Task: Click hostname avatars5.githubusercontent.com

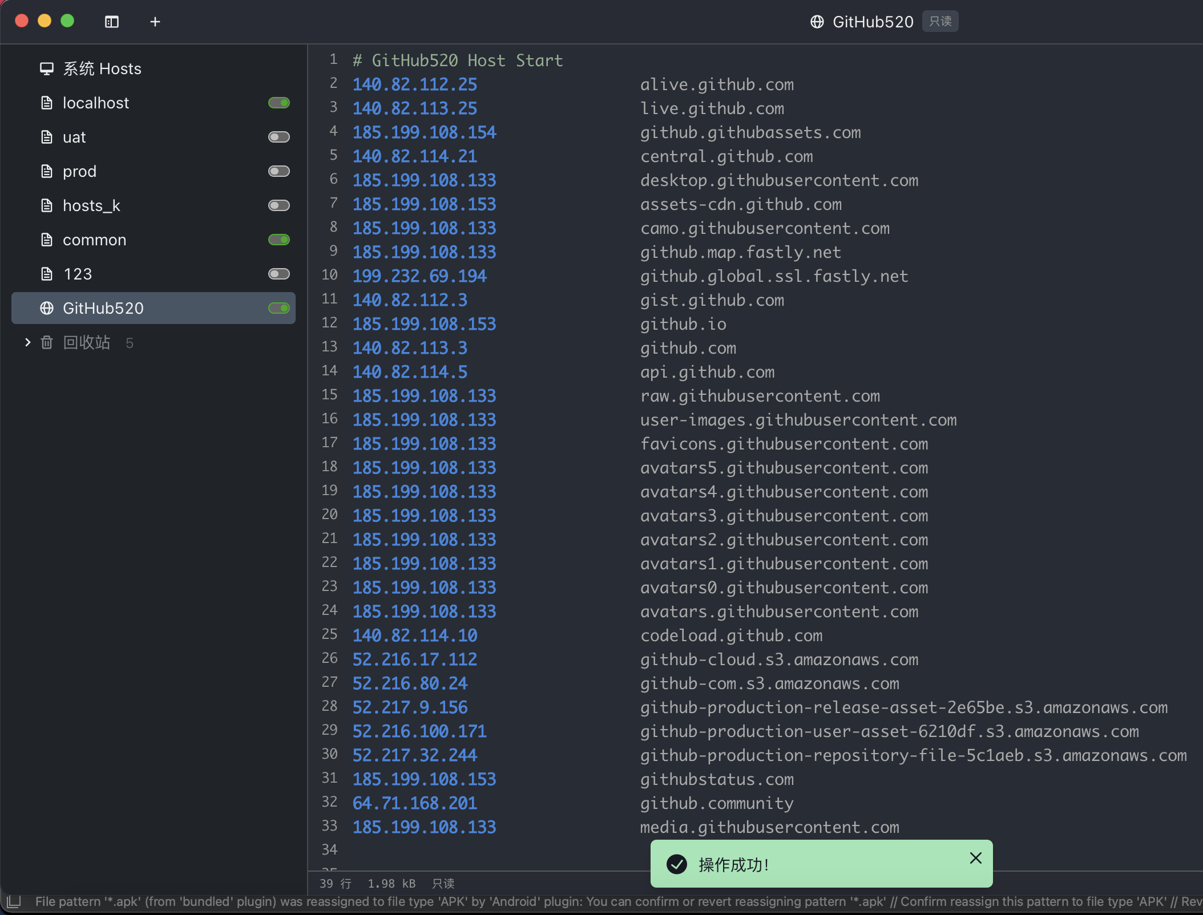Action: (784, 468)
